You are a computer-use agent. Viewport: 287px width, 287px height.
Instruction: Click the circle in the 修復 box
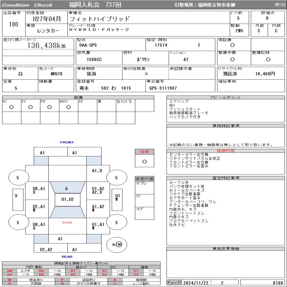[x=145, y=162]
